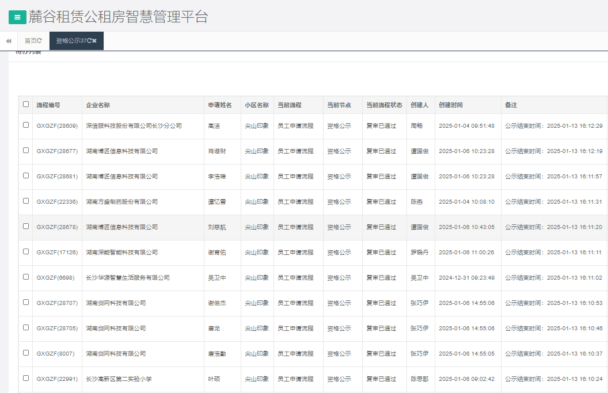Select checkbox for row GXGZF(22336)
The width and height of the screenshot is (608, 393).
pos(26,201)
